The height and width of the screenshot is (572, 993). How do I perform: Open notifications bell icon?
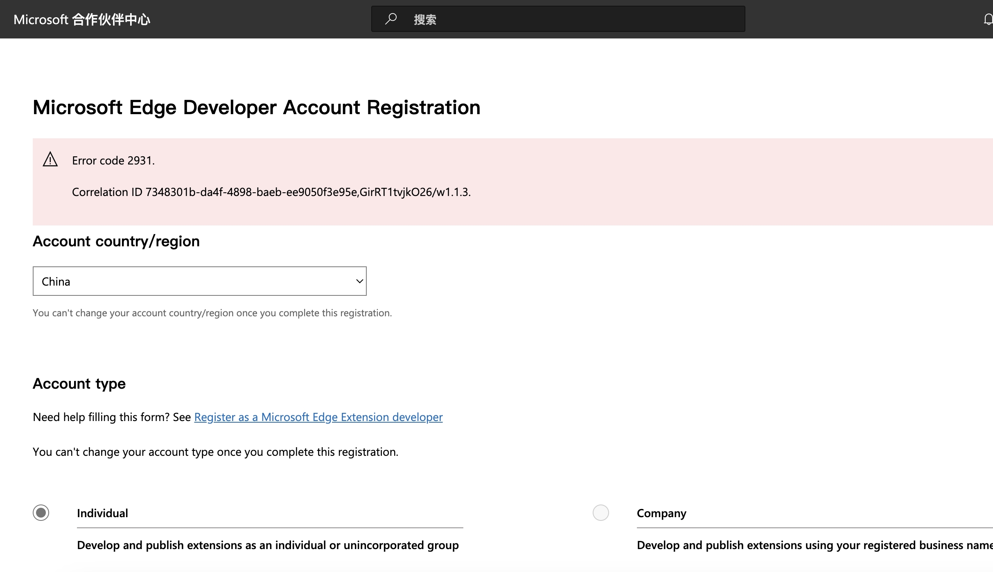point(988,19)
